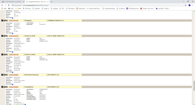Click the vertical page scrollbar thumb

click(194, 86)
